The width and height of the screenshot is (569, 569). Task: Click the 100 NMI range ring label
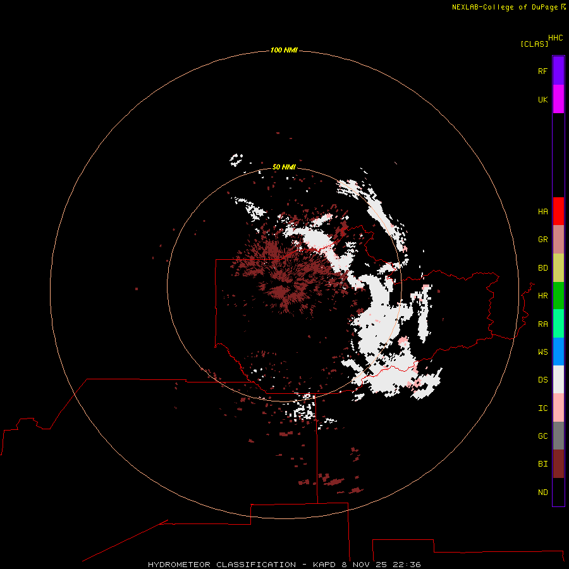(284, 50)
